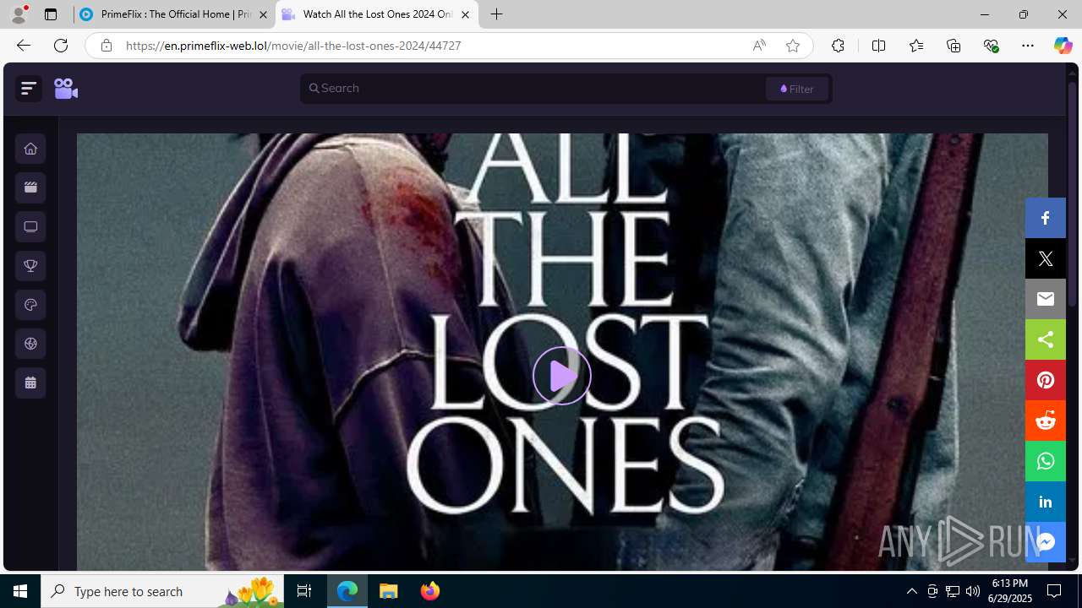
Task: Play the All the Lost Ones movie
Action: click(562, 376)
